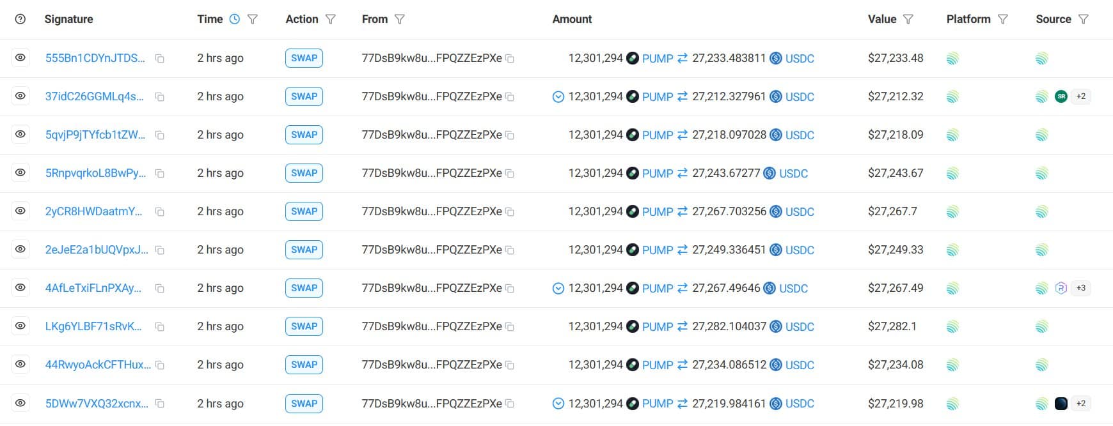
Task: Click the help icon in the table header
Action: point(19,19)
